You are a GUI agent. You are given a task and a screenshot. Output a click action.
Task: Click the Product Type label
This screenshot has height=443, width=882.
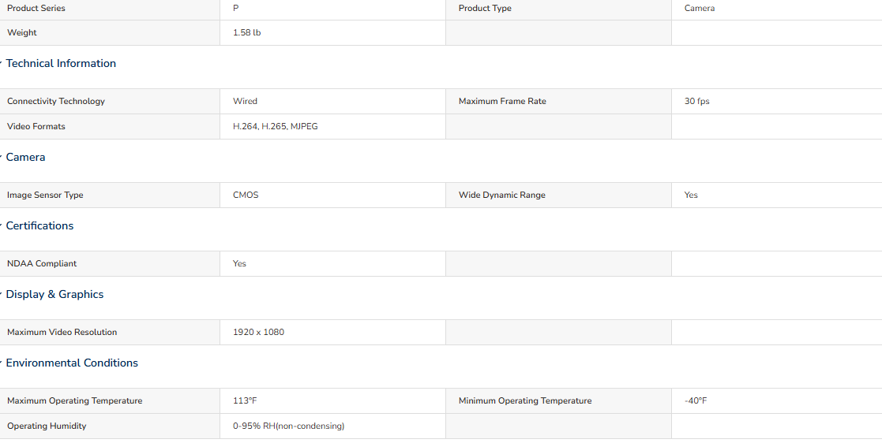coord(485,8)
